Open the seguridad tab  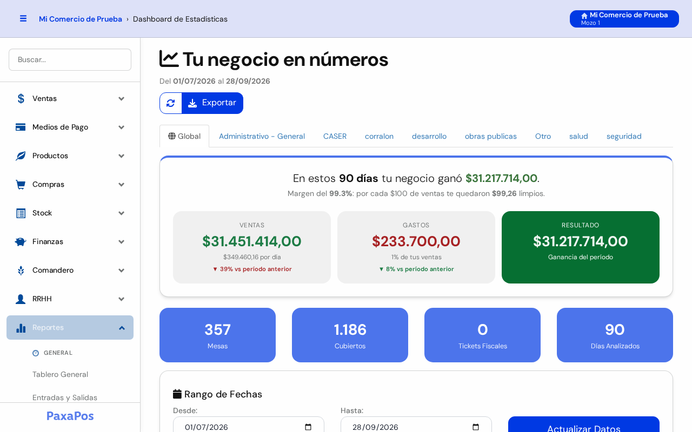(624, 136)
